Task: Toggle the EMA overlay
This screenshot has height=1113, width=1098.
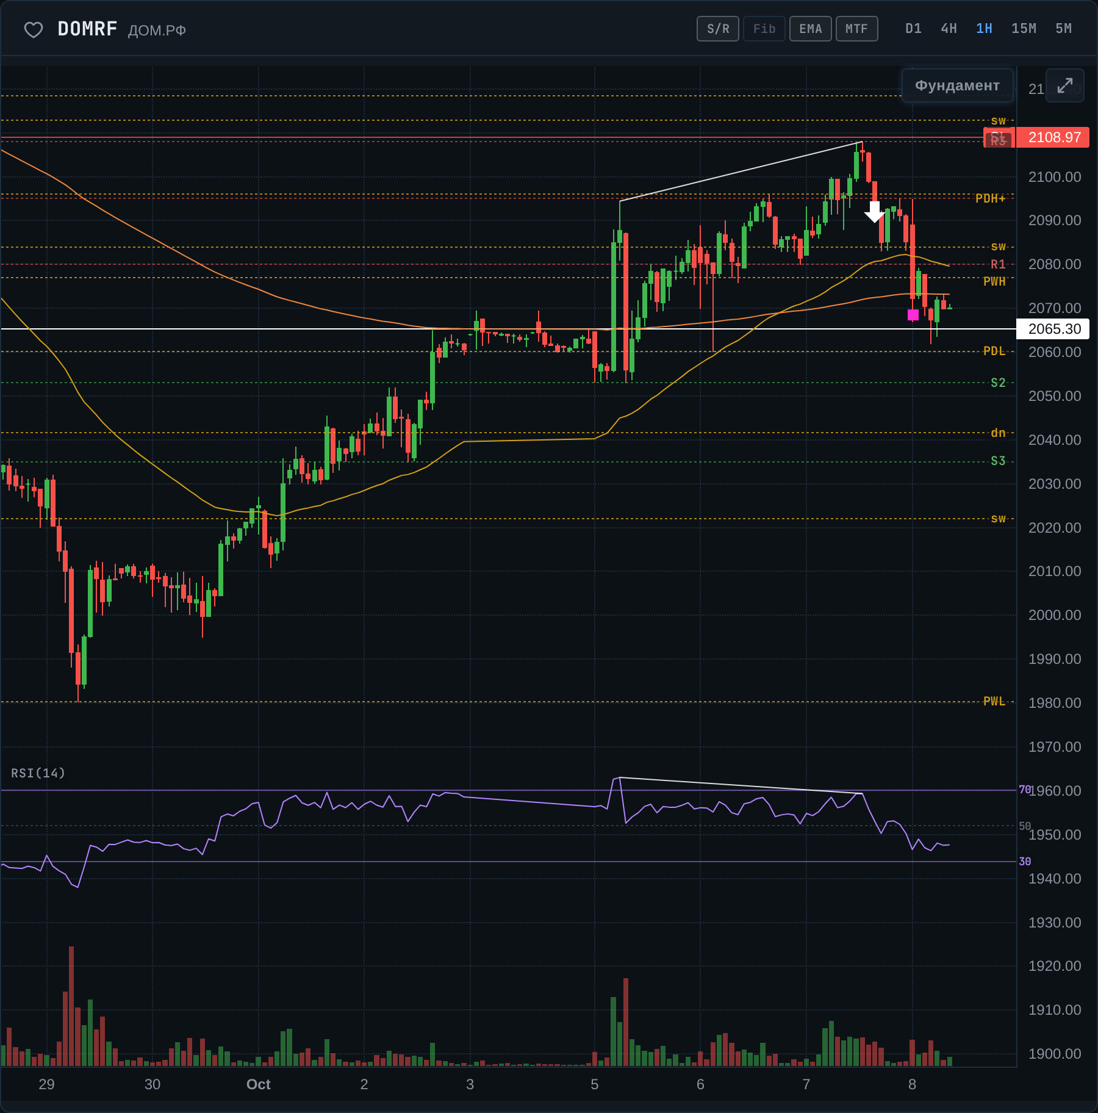Action: coord(811,29)
